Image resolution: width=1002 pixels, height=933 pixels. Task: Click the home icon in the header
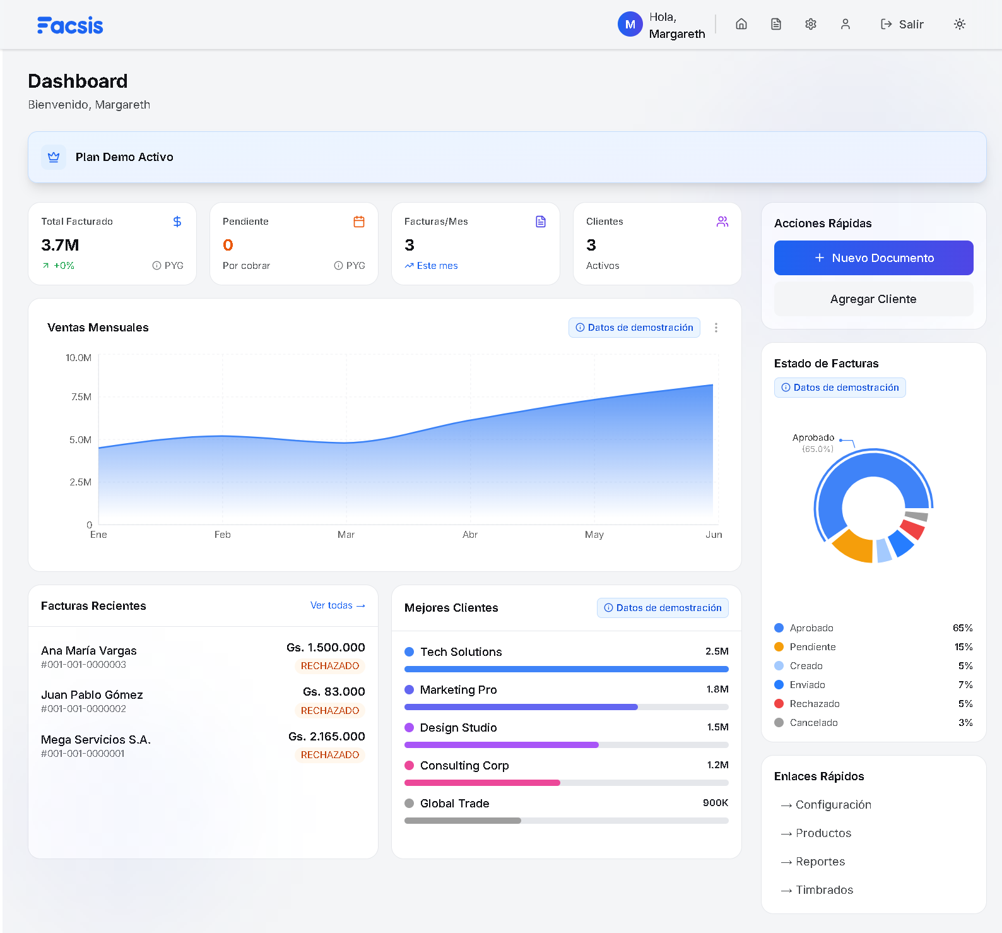coord(741,24)
